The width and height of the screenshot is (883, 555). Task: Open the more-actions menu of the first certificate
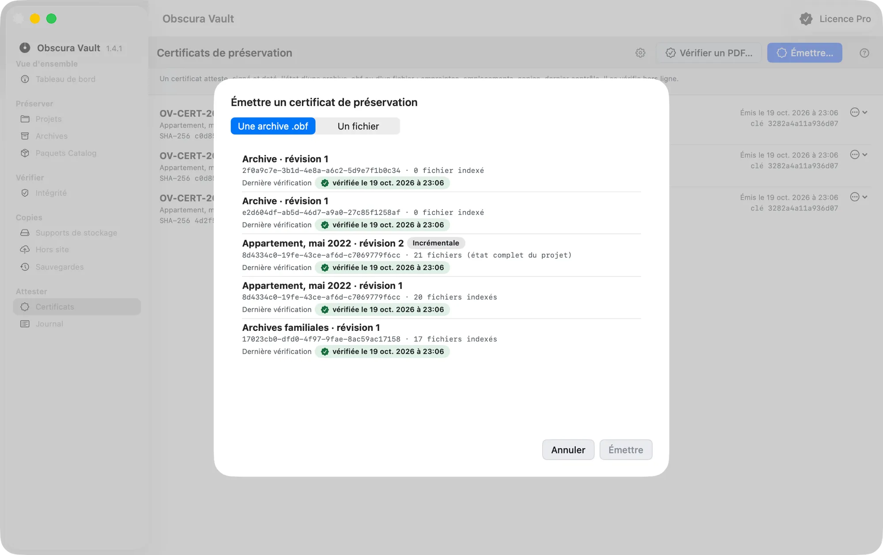point(859,112)
